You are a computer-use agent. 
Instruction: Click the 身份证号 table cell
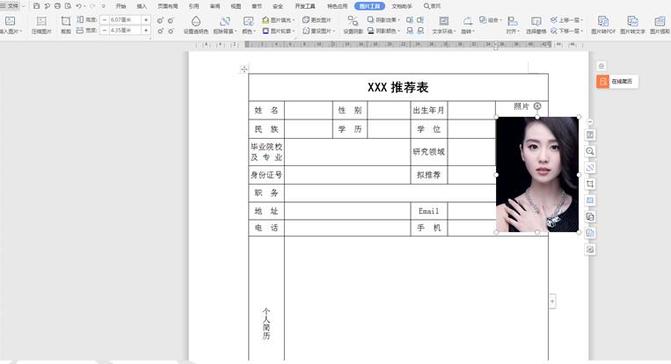tap(266, 175)
